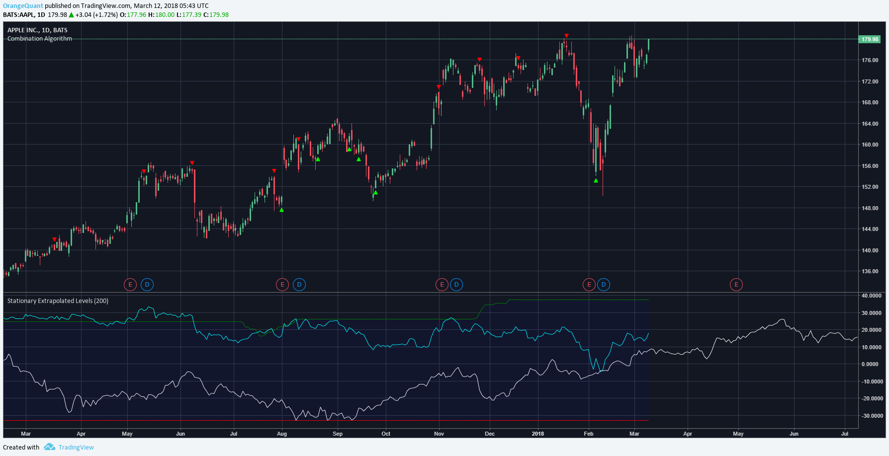Click the +3.04 (+1.72%) change value
The image size is (889, 456).
point(97,15)
